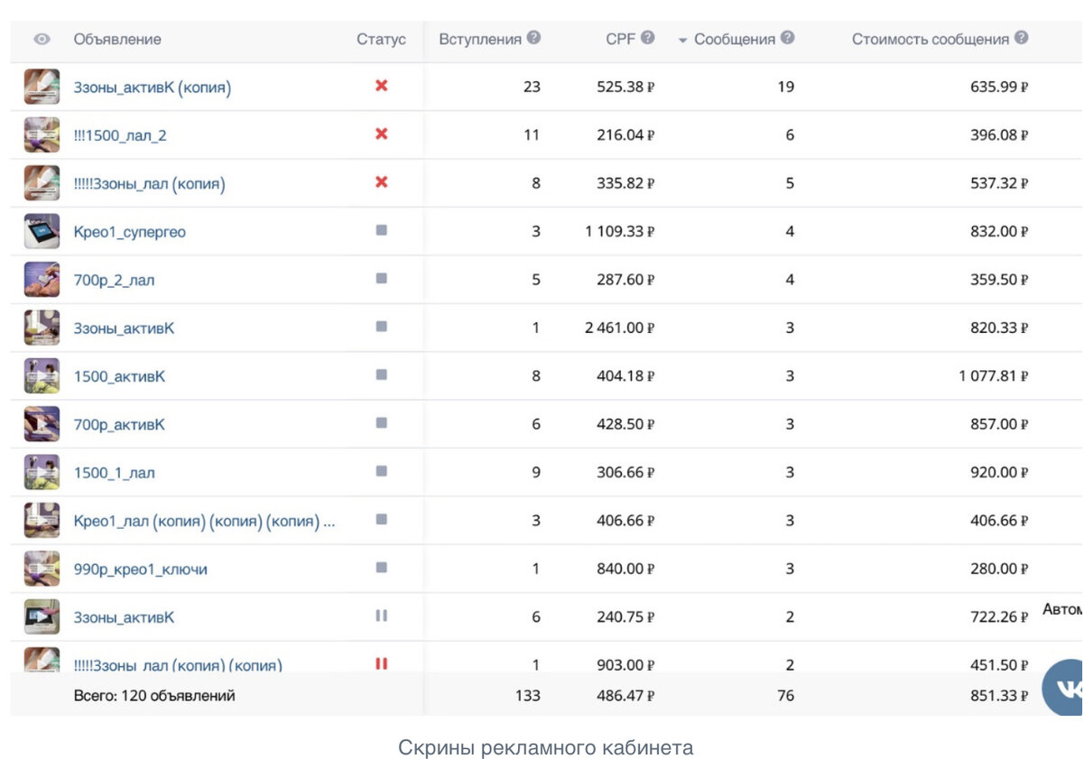The height and width of the screenshot is (759, 1083).
Task: Click message cost 722.26 ₽
Action: pos(999,617)
